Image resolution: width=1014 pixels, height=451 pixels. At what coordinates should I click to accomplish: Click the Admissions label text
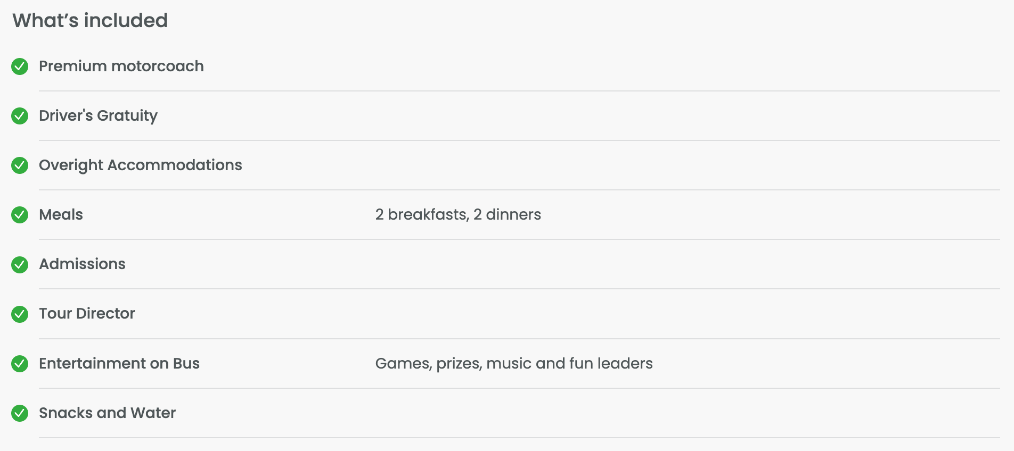tap(82, 264)
